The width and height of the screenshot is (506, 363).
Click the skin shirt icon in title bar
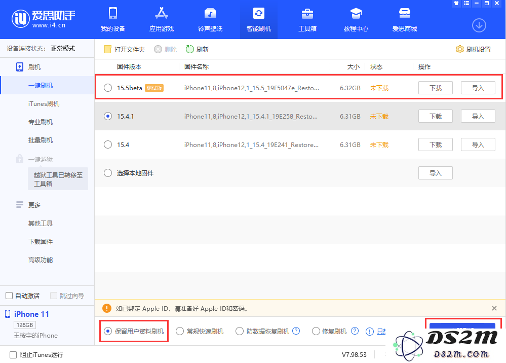[456, 3]
